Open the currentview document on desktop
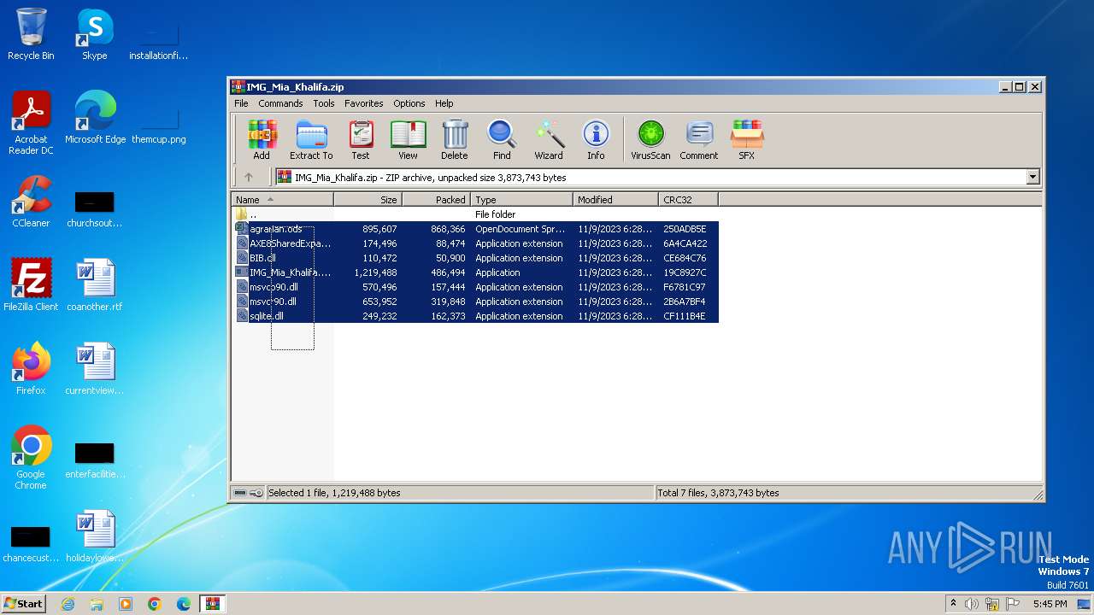The width and height of the screenshot is (1094, 615). tap(95, 369)
